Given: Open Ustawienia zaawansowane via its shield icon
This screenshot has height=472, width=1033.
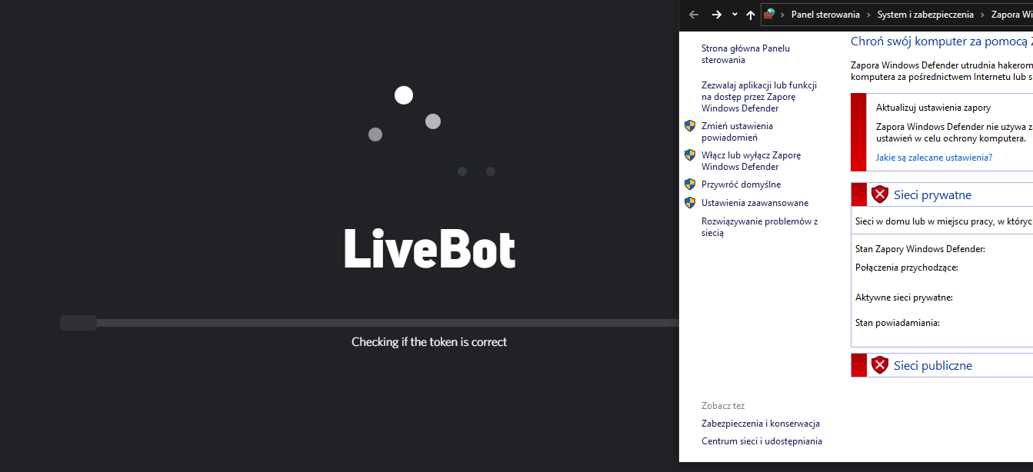Looking at the screenshot, I should tap(690, 203).
